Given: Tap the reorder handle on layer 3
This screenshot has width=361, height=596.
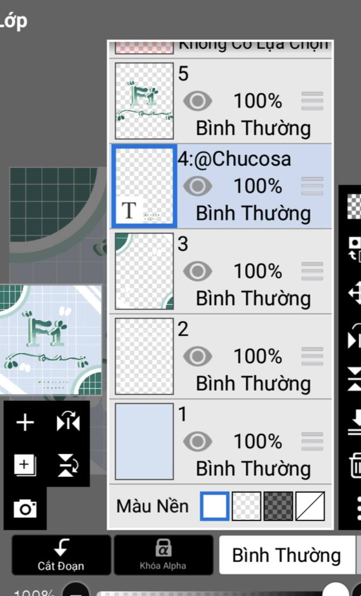Looking at the screenshot, I should (x=312, y=271).
